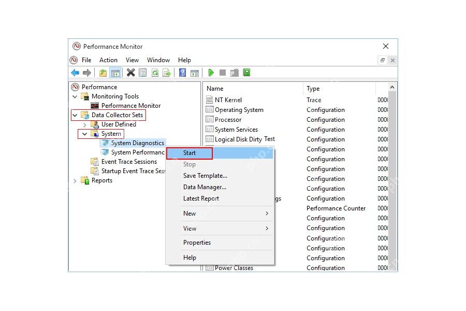The height and width of the screenshot is (311, 466).
Task: Choose Start from the context menu
Action: [x=220, y=153]
